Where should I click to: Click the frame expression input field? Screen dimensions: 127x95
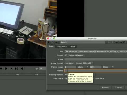click(x=96, y=71)
